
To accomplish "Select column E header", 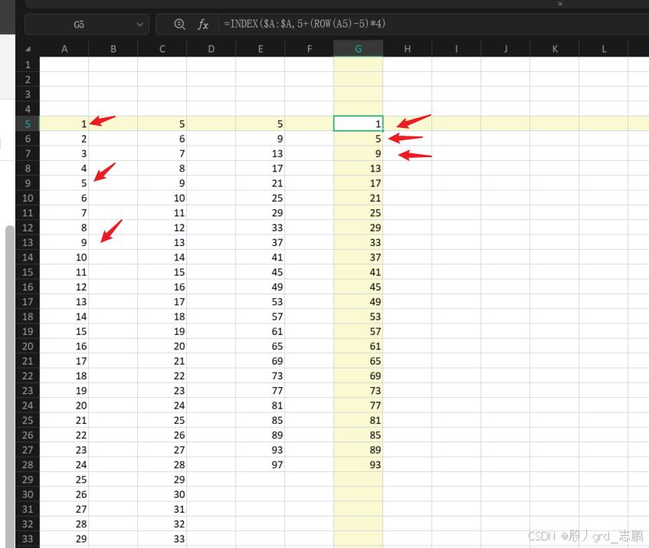I will coord(261,49).
